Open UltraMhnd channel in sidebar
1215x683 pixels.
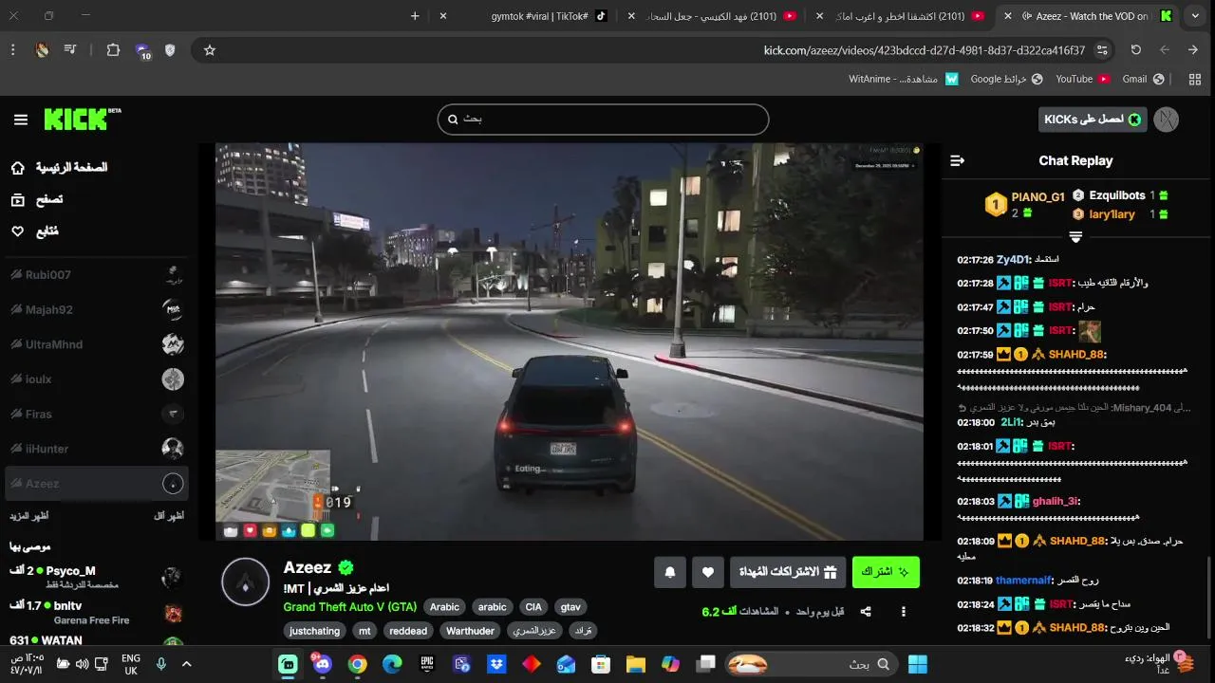coord(96,344)
